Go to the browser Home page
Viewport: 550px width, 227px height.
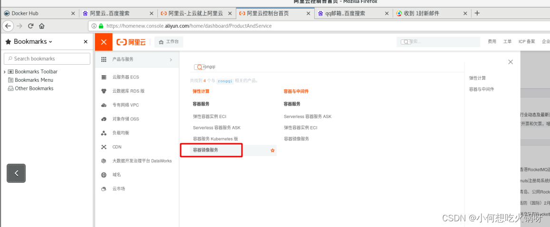click(41, 26)
